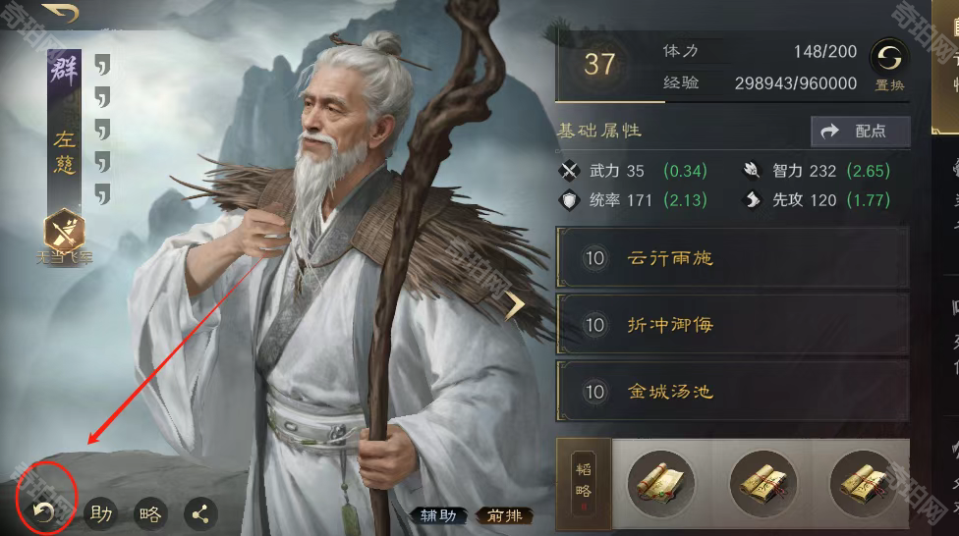Select the 辅助 role tag
Viewport: 959px width, 536px height.
coord(438,515)
